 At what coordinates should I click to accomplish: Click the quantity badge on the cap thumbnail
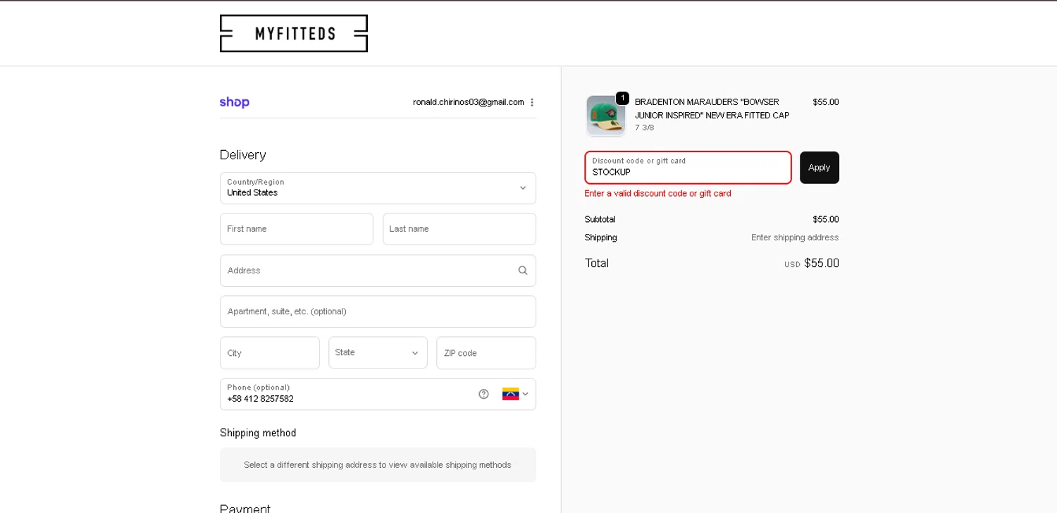622,98
